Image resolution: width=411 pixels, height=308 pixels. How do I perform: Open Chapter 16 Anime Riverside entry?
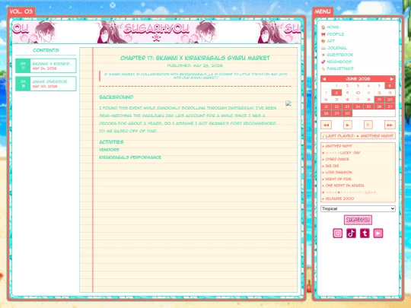[x=46, y=84]
